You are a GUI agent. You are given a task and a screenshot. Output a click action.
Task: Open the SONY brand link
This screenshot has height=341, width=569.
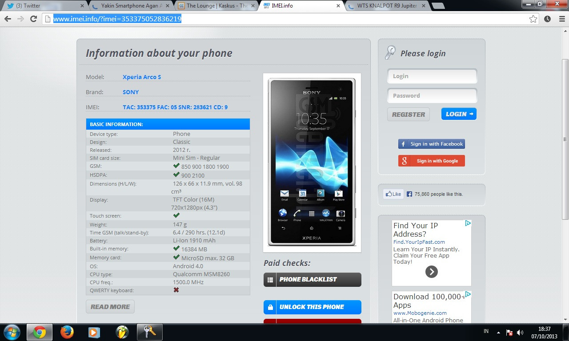(x=131, y=92)
